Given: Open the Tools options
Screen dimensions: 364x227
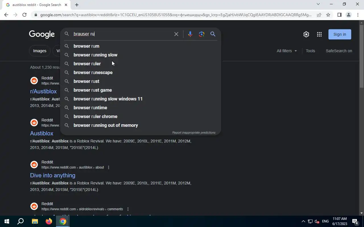Looking at the screenshot, I should pos(310,51).
